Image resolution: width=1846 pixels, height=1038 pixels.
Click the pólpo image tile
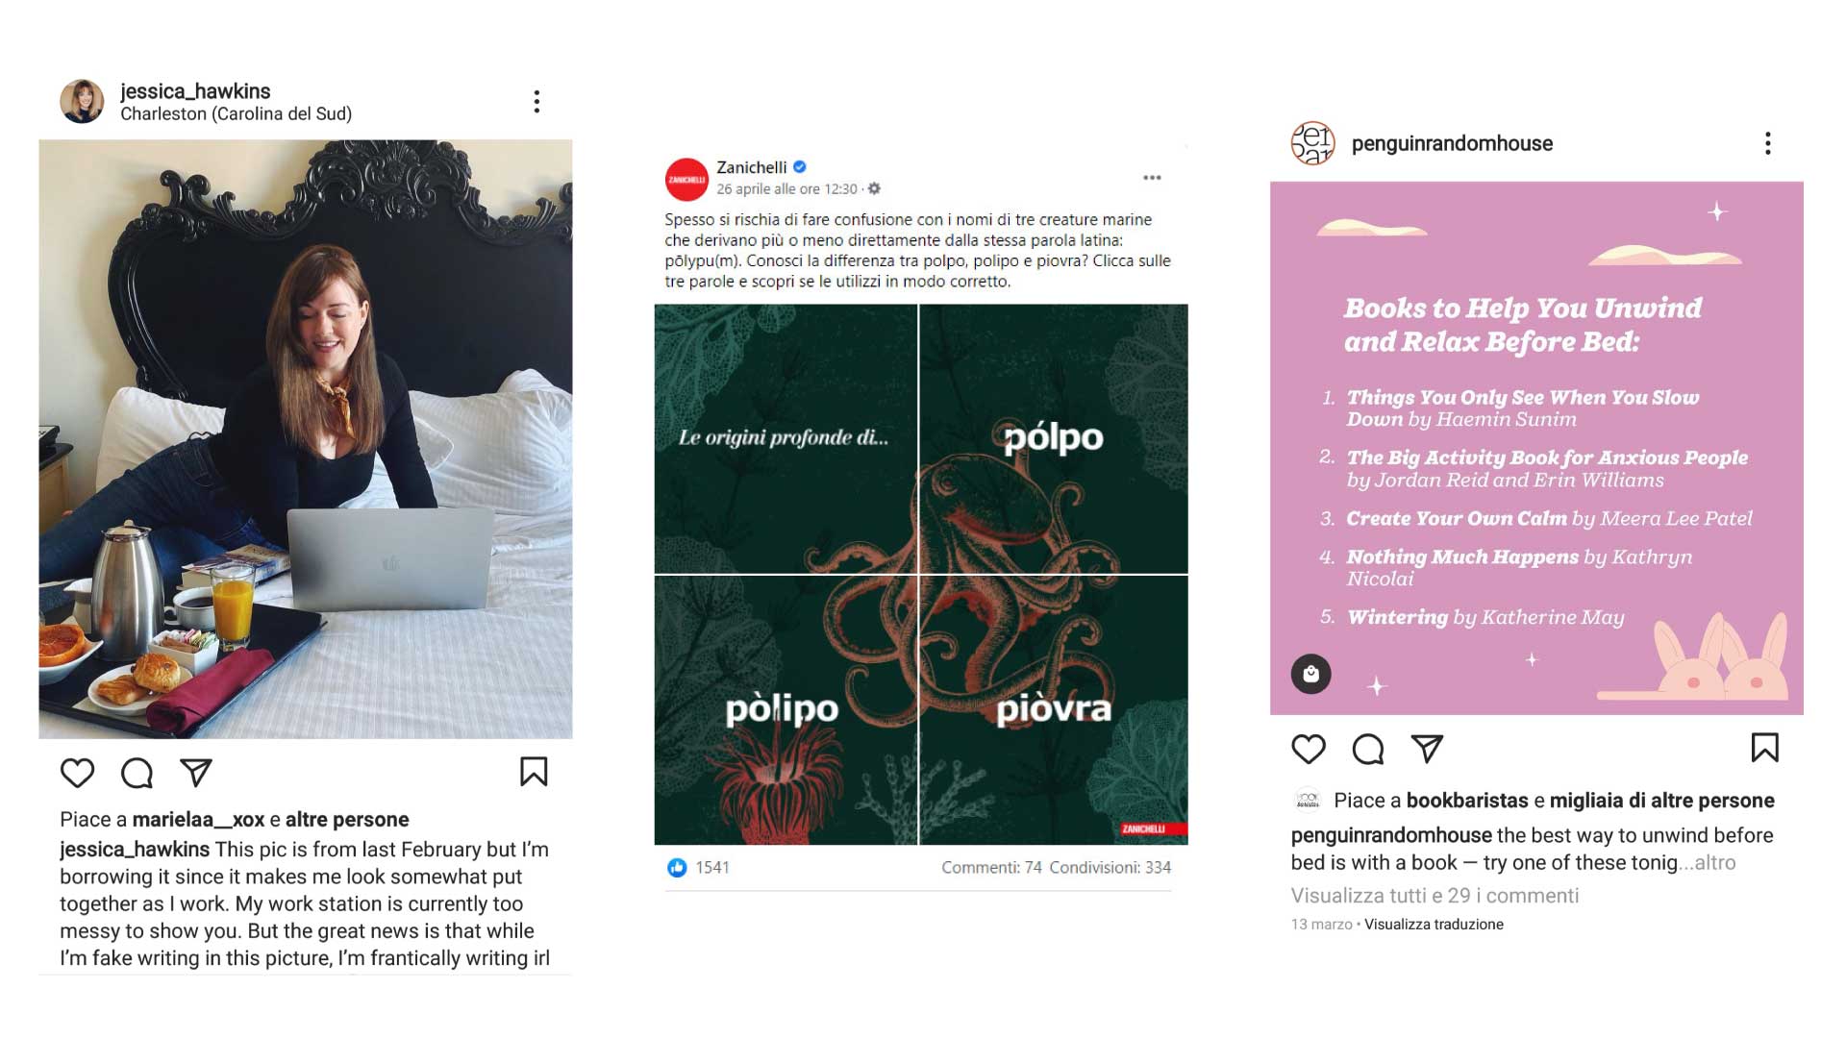click(x=1054, y=439)
